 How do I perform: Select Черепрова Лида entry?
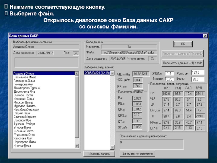coord(24,142)
